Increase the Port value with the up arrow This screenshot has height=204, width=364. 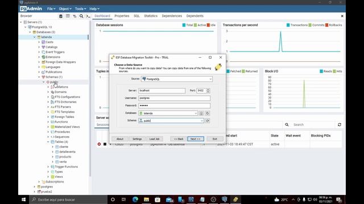click(x=208, y=90)
